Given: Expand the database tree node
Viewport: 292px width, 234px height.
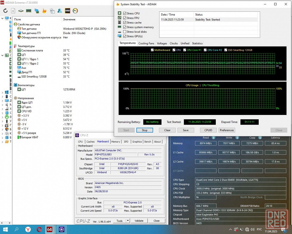Looking at the screenshot, I should [2, 137].
